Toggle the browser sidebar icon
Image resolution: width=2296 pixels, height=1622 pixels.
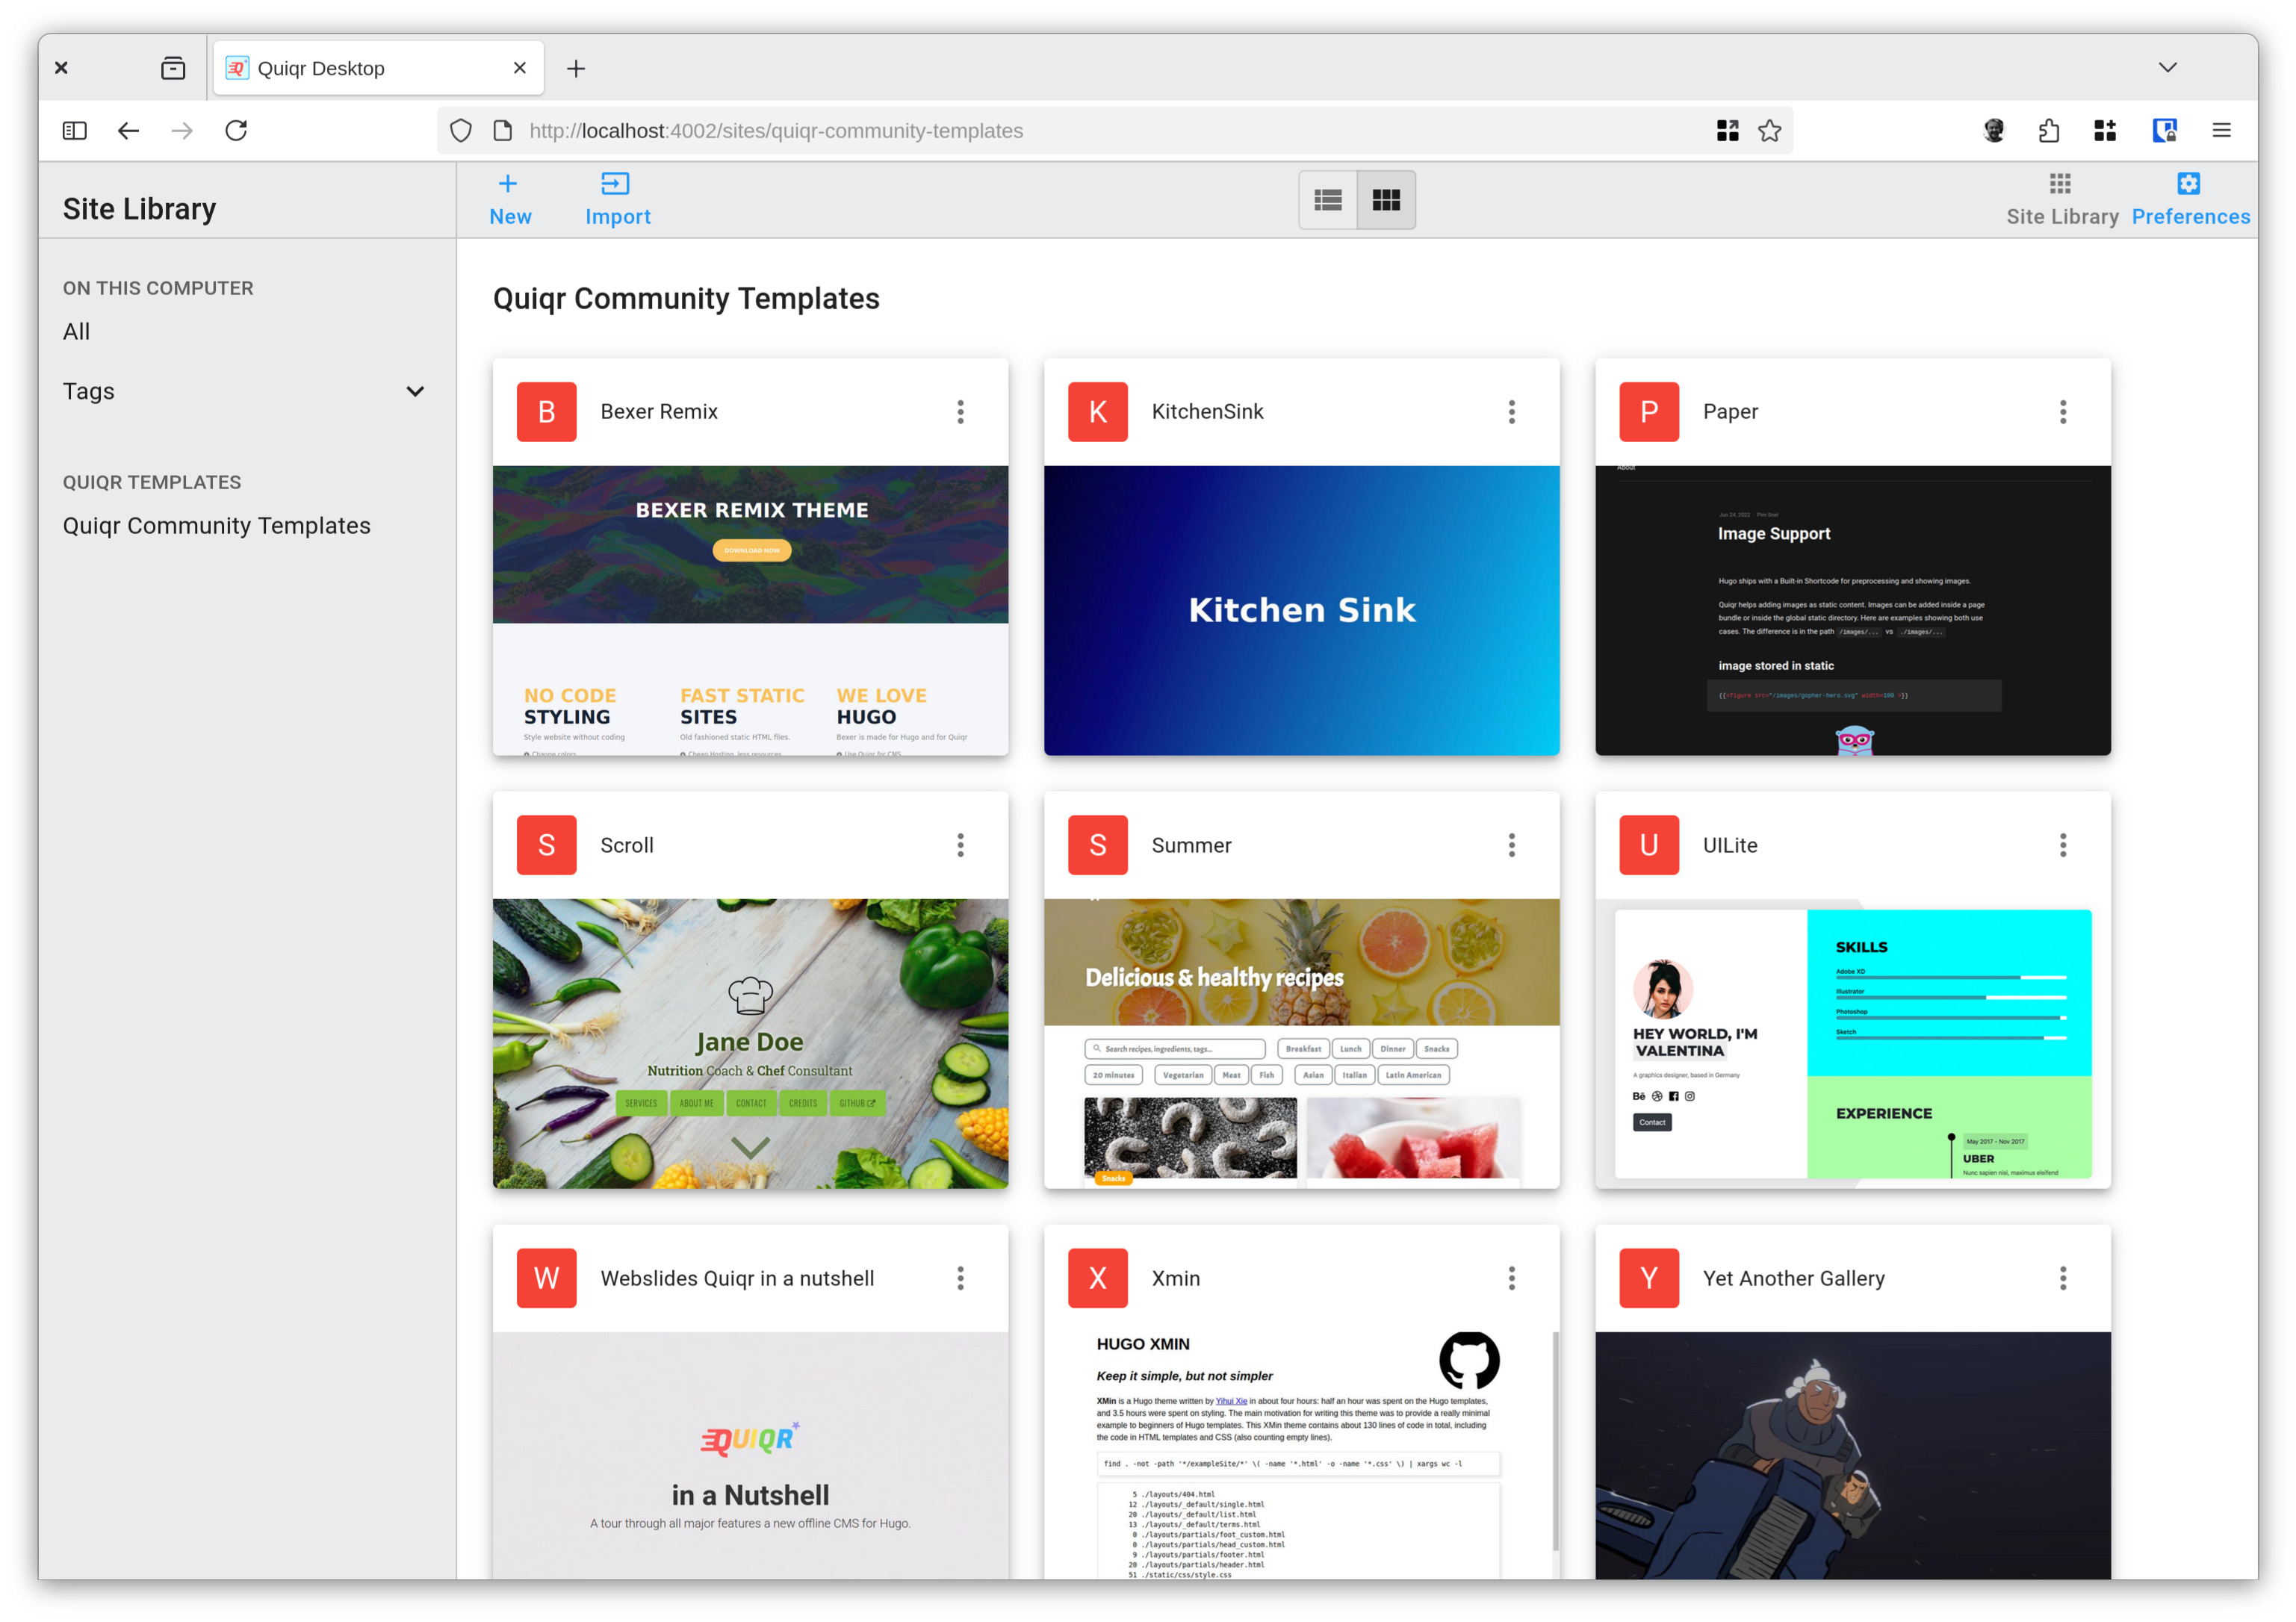pyautogui.click(x=74, y=131)
